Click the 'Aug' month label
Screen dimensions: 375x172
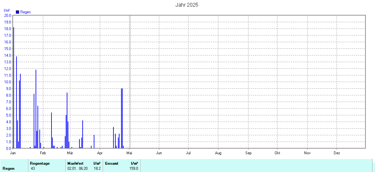point(218,153)
